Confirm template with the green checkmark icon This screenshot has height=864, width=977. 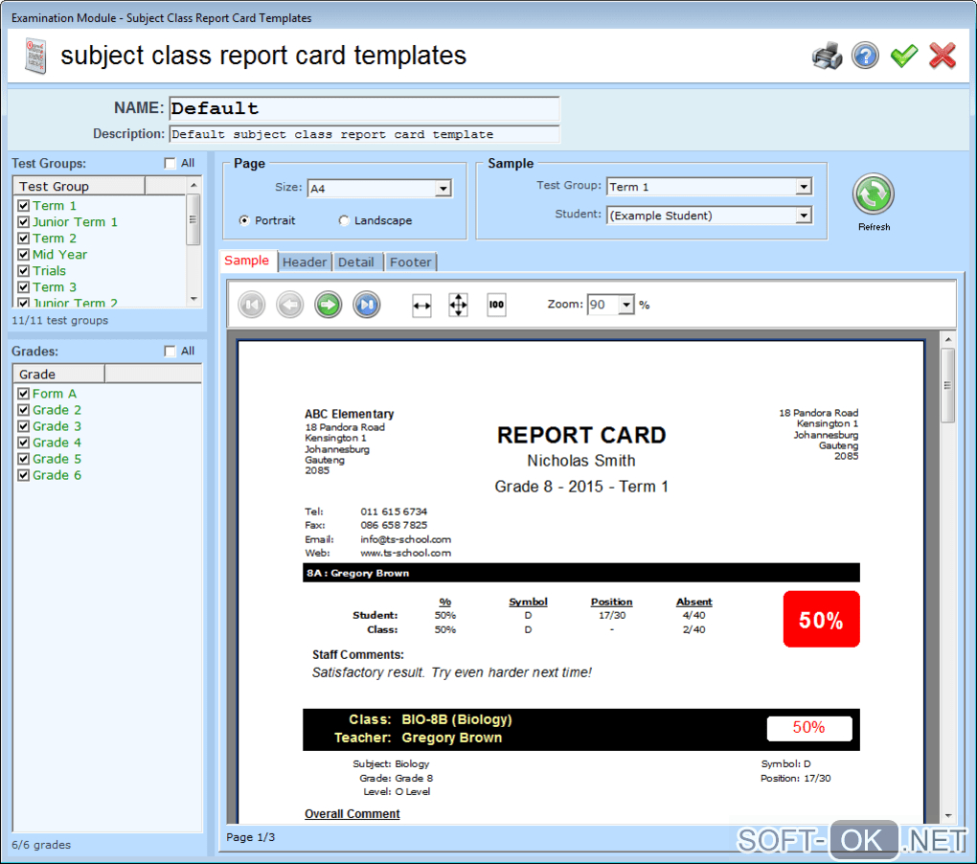pos(904,57)
